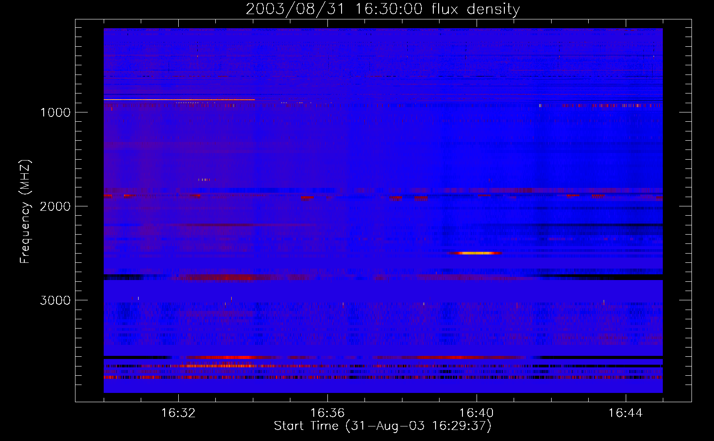The width and height of the screenshot is (714, 441).
Task: Click the '16:32' time axis label
Action: coord(178,413)
